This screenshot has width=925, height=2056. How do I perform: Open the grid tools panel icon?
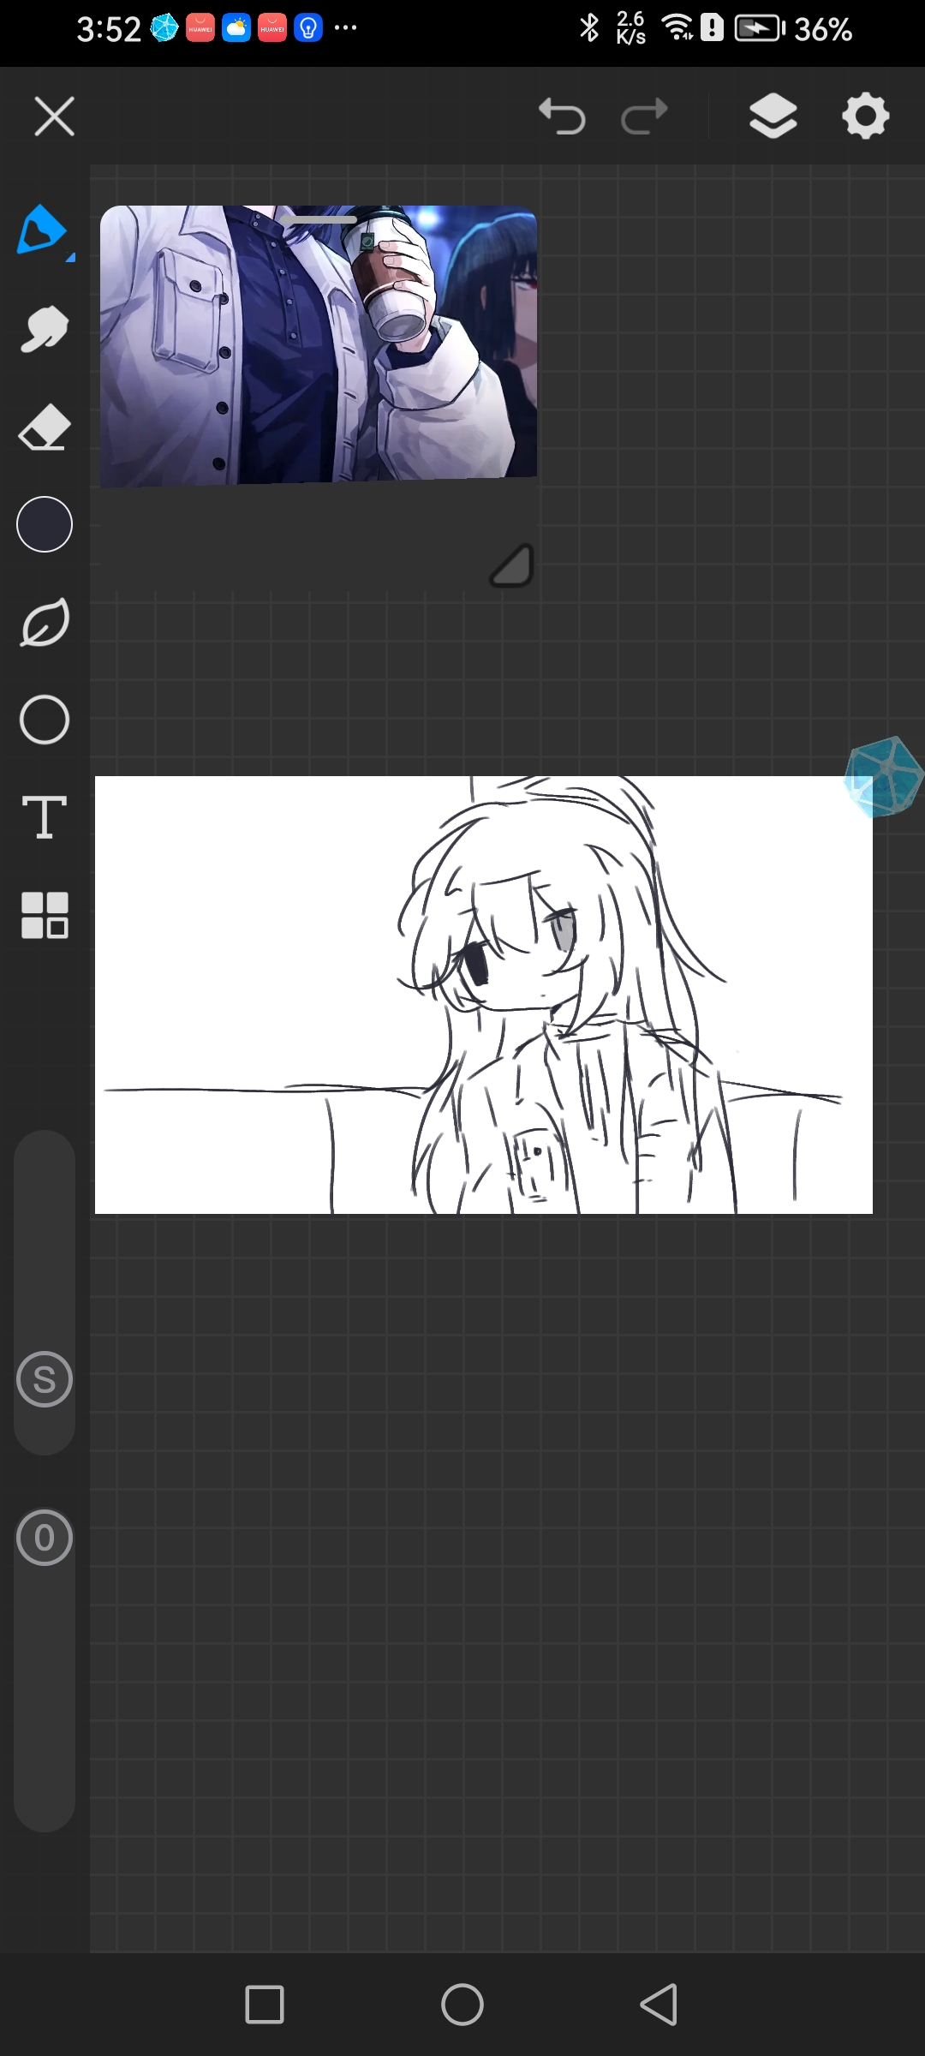click(45, 915)
